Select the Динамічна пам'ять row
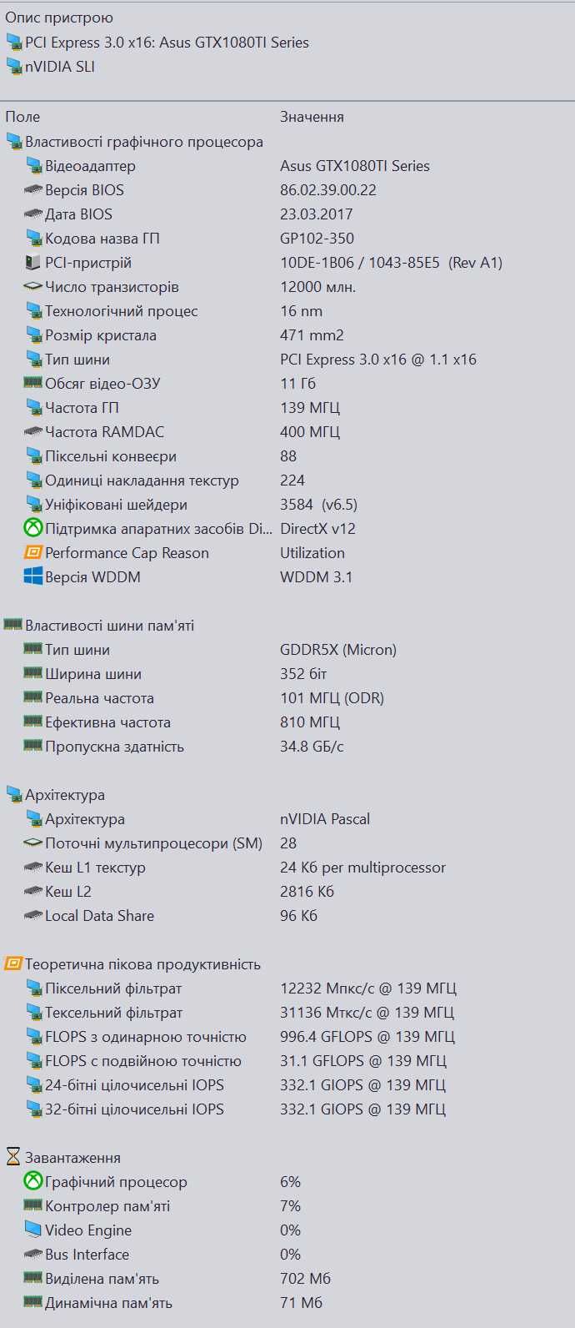This screenshot has height=1328, width=575. coord(287,1302)
